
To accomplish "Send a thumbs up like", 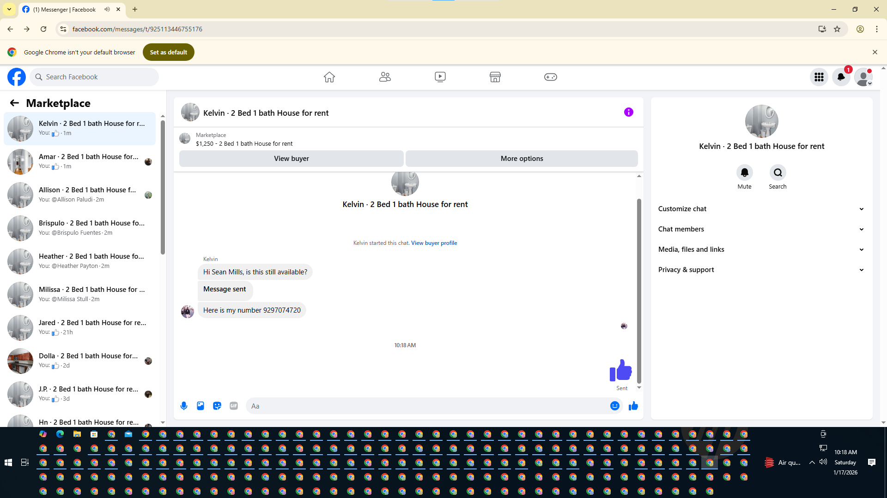I will (x=633, y=406).
